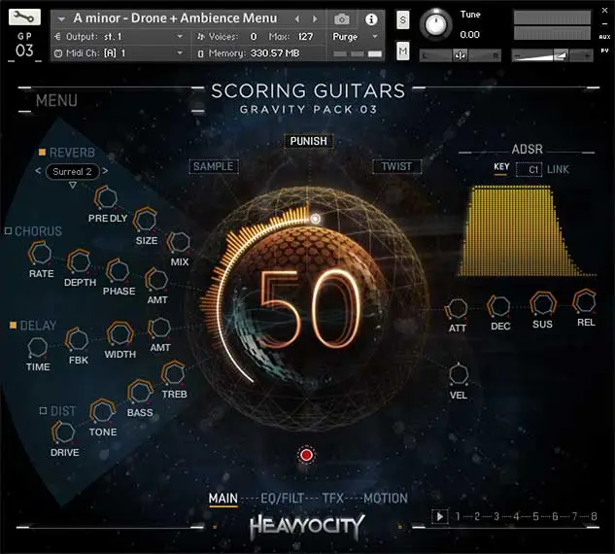Click the Delay TIME knob

click(x=38, y=347)
